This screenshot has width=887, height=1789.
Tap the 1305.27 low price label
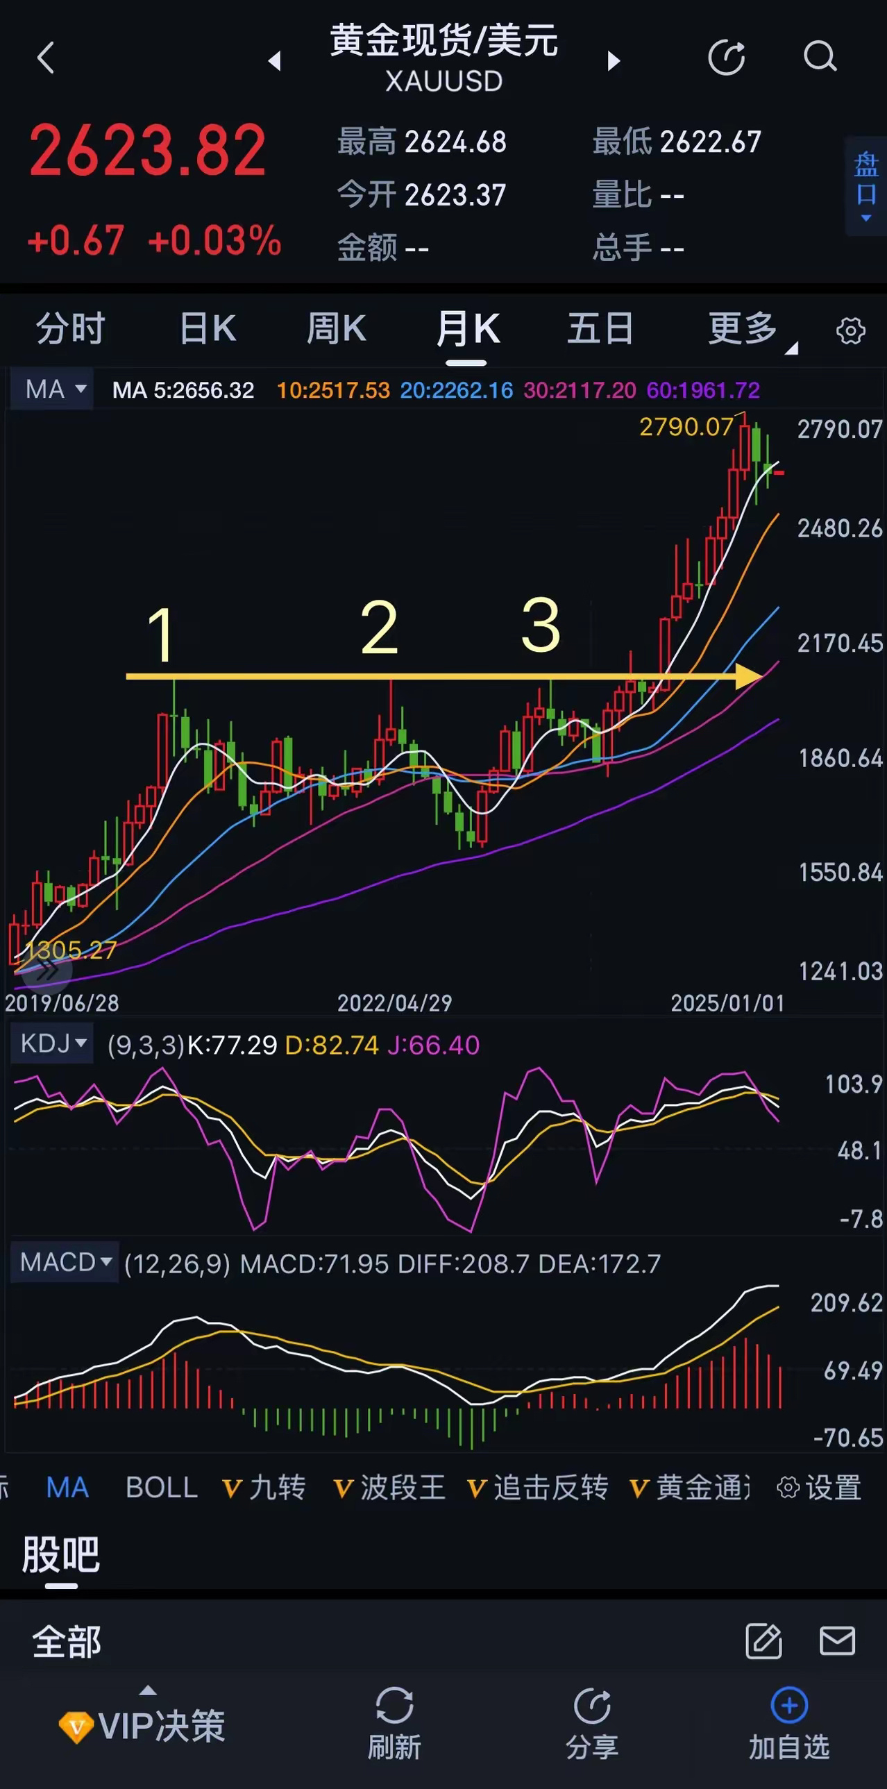71,950
